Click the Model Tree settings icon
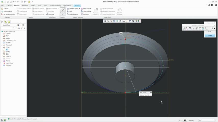Image resolution: width=218 pixels, height=122 pixels. 18,25
